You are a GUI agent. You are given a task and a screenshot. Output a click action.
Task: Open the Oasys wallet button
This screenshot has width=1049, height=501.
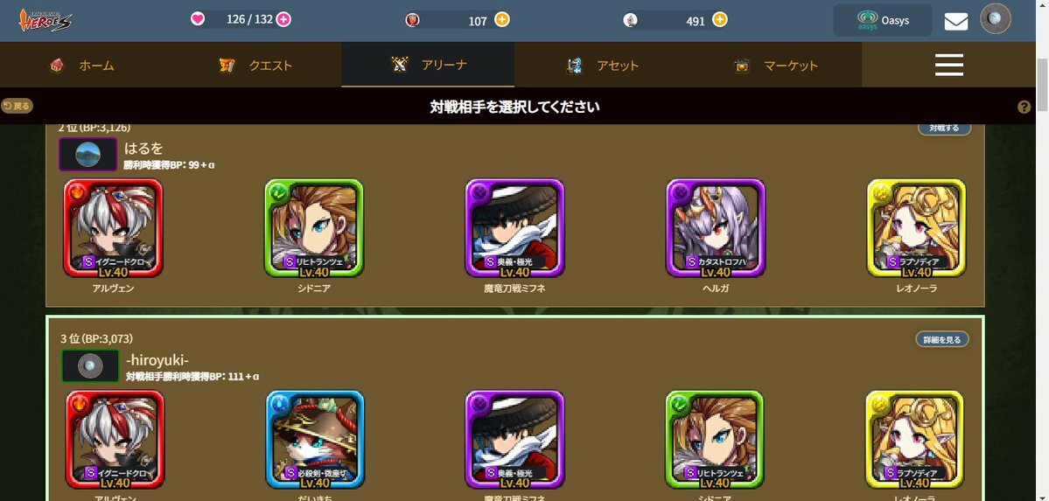[883, 20]
